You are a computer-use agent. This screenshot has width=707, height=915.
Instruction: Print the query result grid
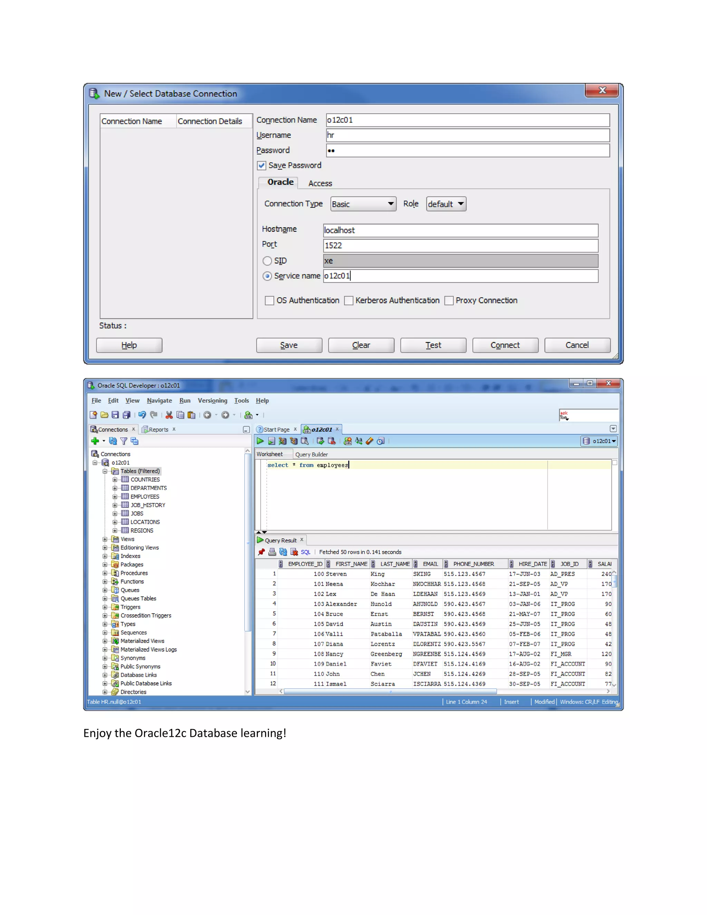(x=272, y=552)
